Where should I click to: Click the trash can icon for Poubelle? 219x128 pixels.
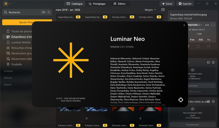point(8,64)
